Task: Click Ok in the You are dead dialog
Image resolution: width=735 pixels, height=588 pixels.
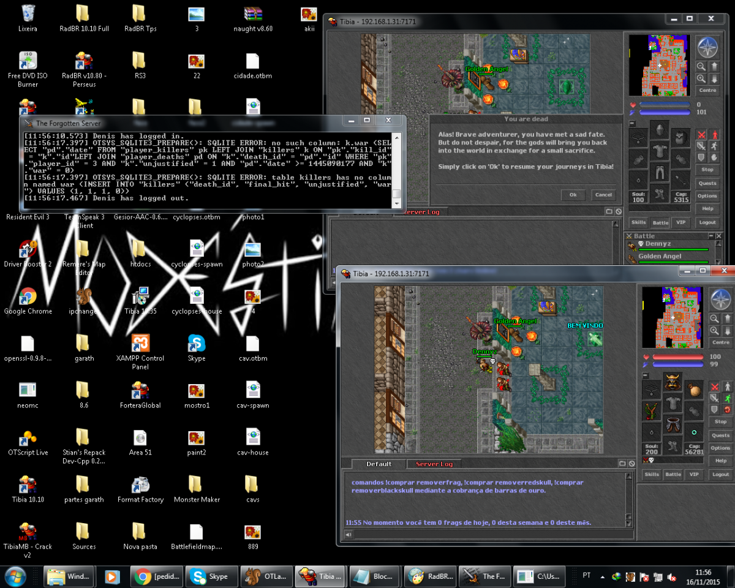Action: pos(573,194)
